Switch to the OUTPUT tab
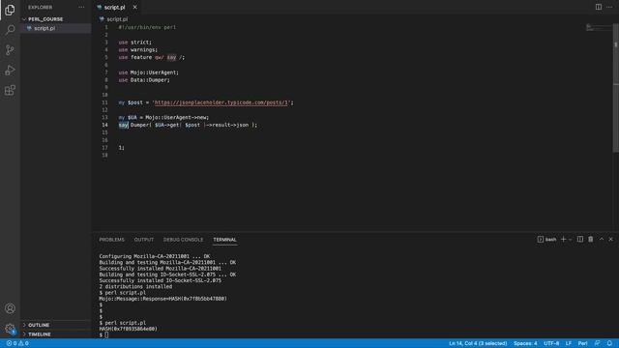Viewport: 619px width, 348px height. click(x=144, y=240)
